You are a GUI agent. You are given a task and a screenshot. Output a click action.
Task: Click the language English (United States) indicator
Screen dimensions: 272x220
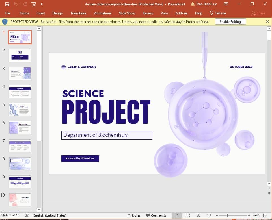(x=49, y=215)
